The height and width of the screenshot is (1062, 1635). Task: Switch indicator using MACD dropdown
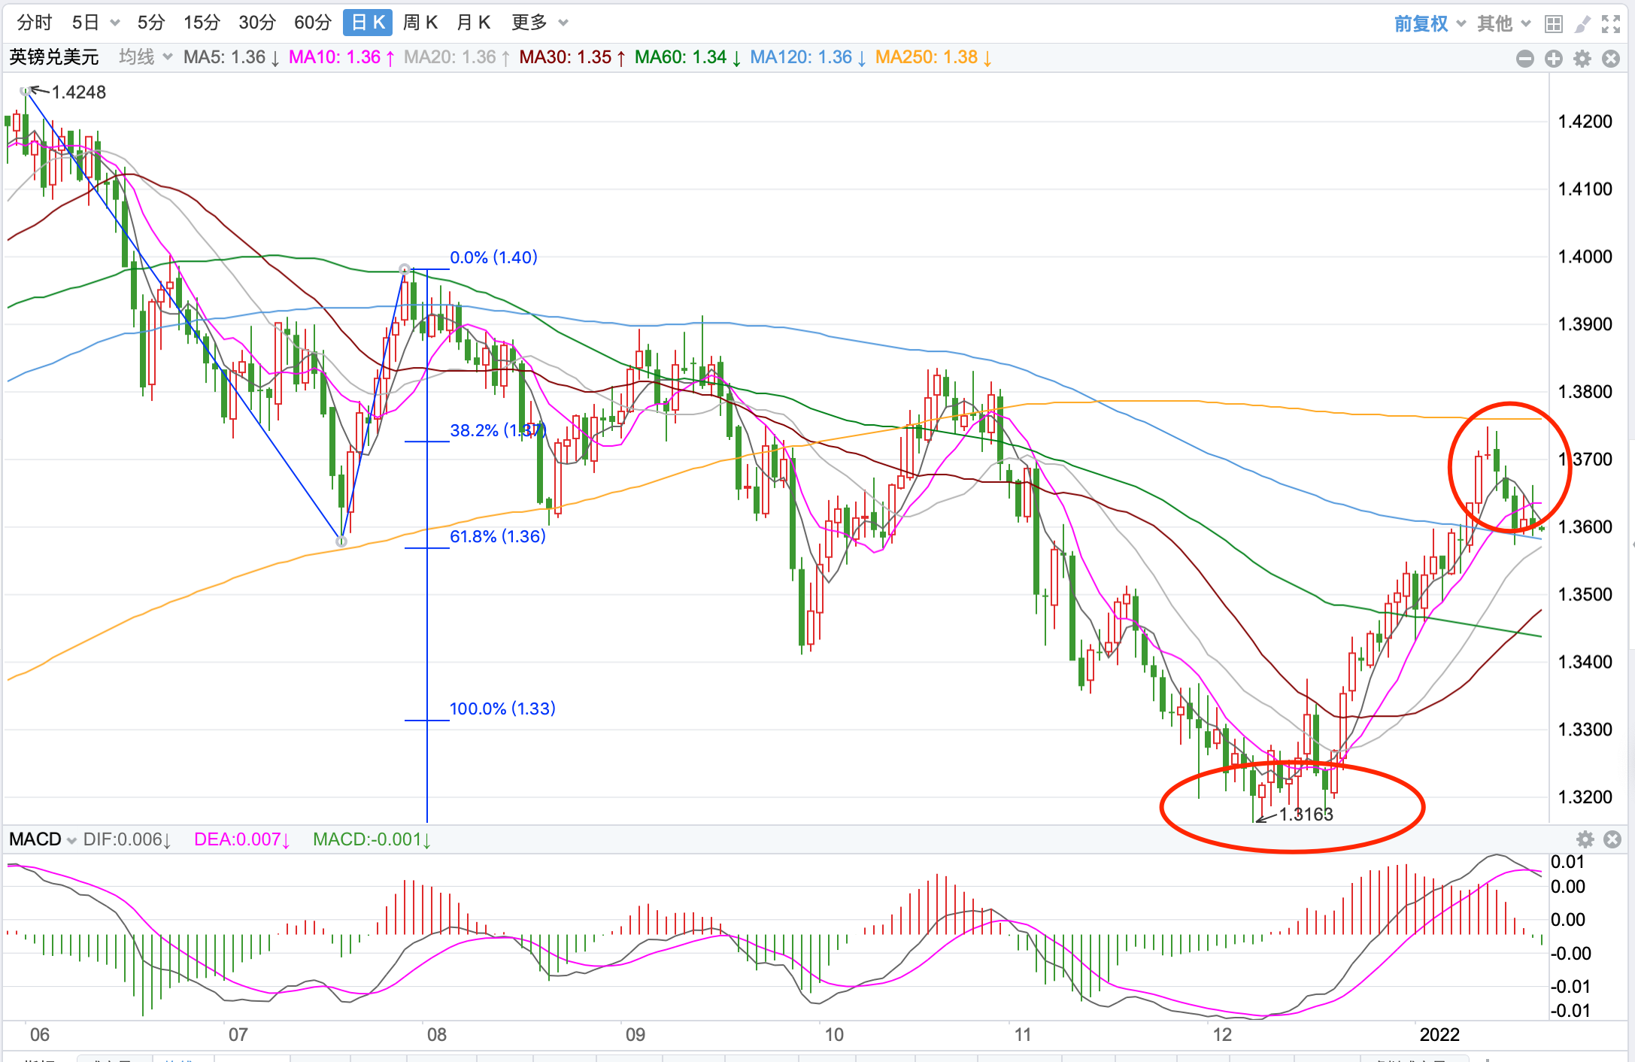point(43,839)
